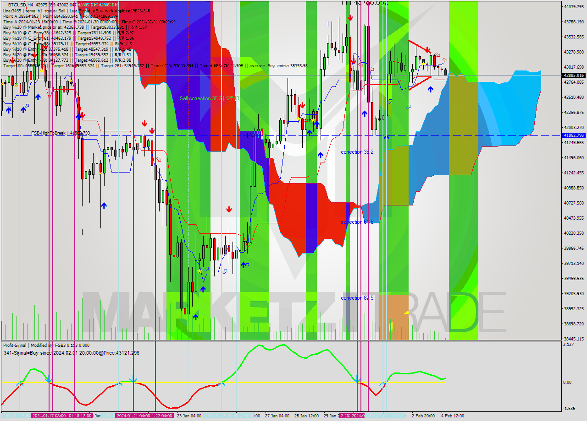Select the 0.00 indicator scale value

click(567, 382)
